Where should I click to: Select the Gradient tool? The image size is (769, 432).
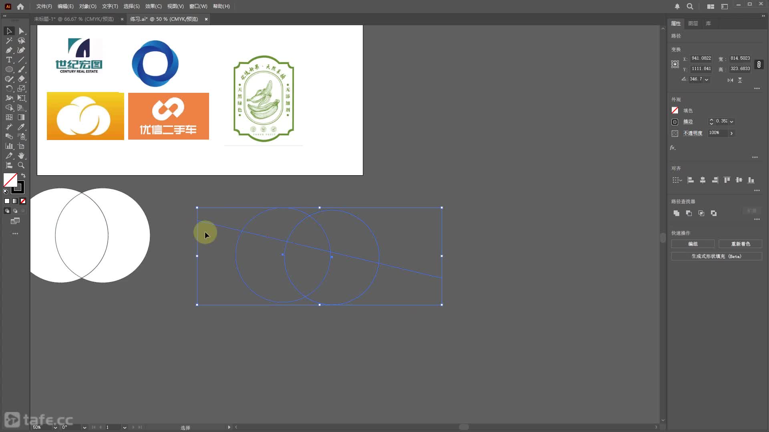coord(21,117)
